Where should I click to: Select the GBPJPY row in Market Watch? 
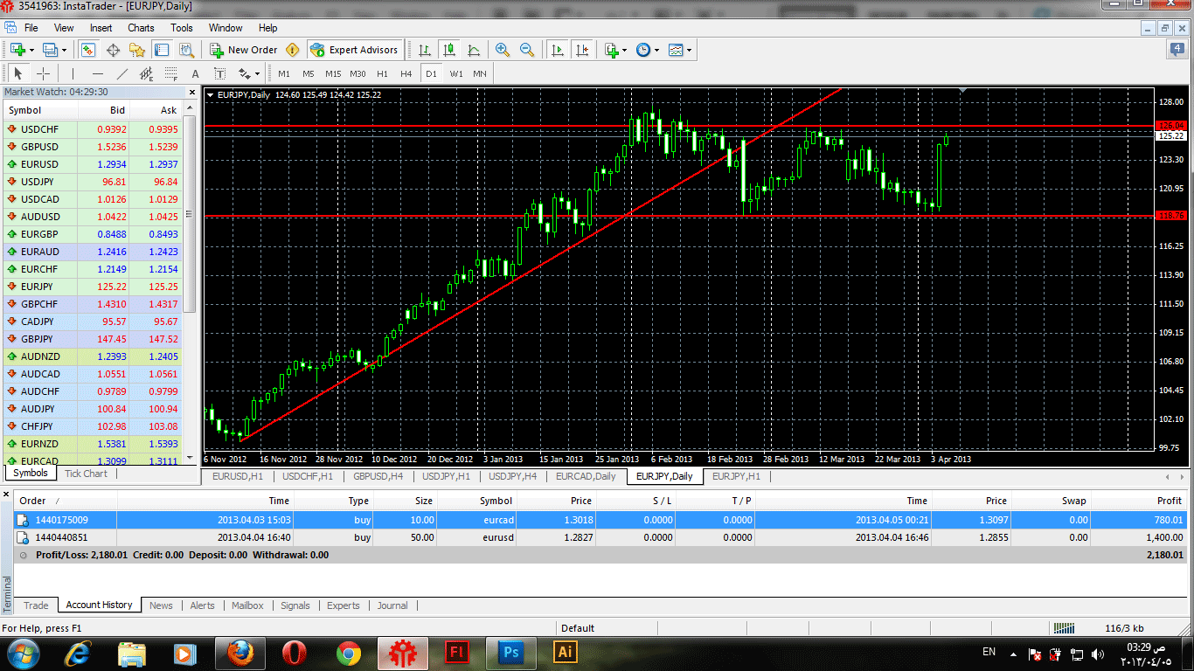click(93, 338)
